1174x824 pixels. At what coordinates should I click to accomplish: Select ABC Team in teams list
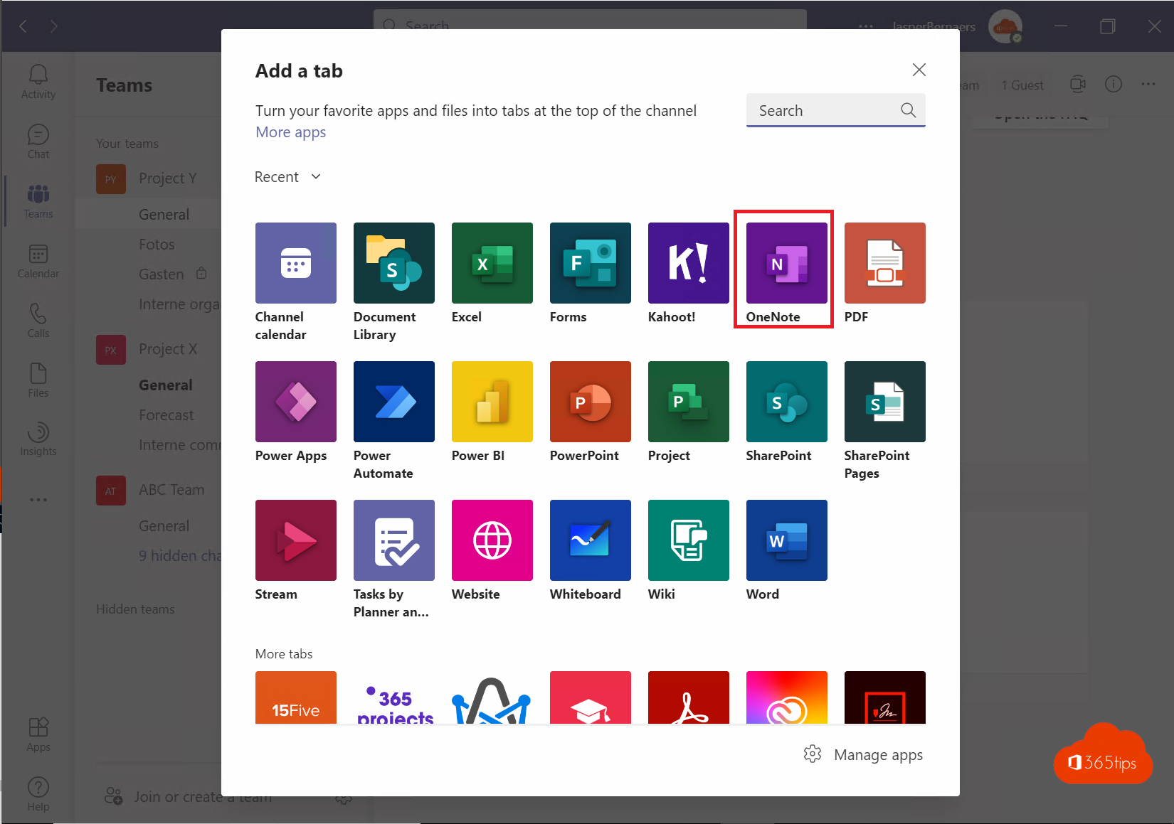pos(157,490)
